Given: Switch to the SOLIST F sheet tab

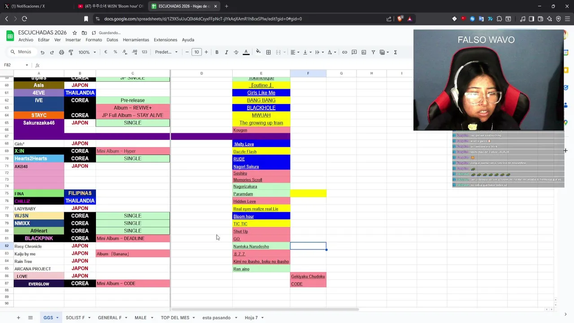Looking at the screenshot, I should pyautogui.click(x=75, y=318).
